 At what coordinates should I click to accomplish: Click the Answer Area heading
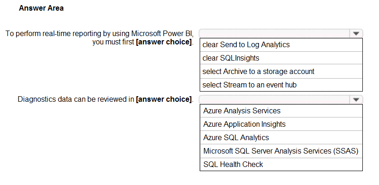pos(41,8)
